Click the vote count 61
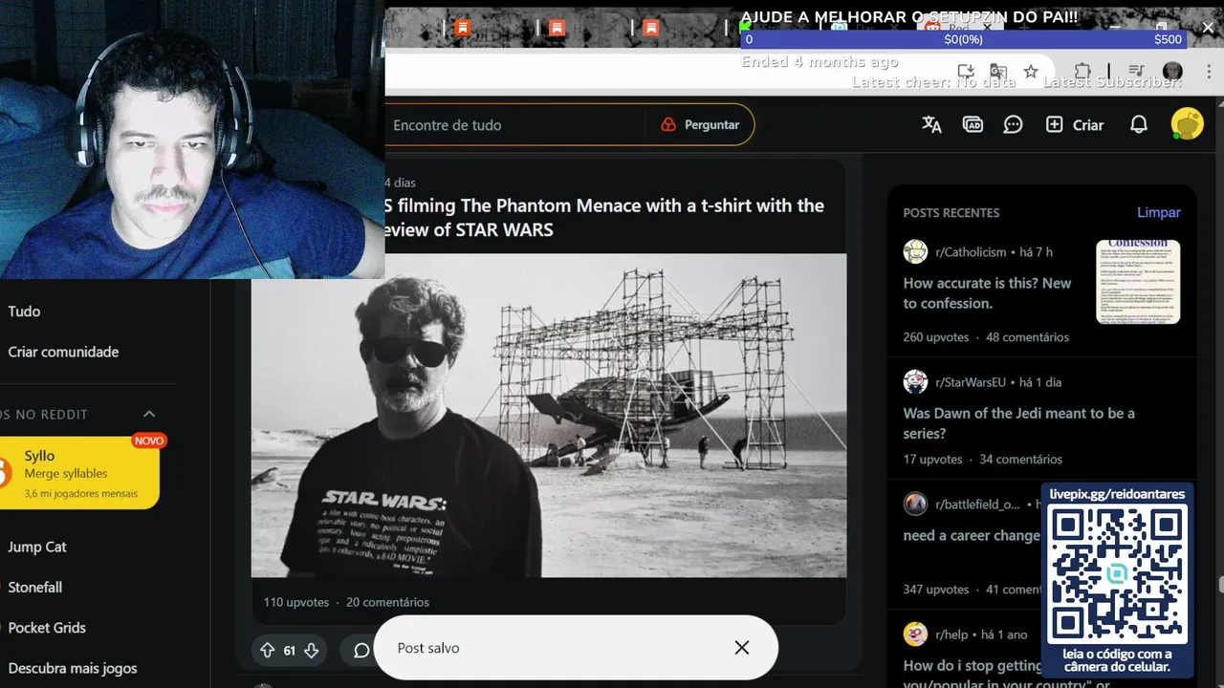 click(x=289, y=651)
